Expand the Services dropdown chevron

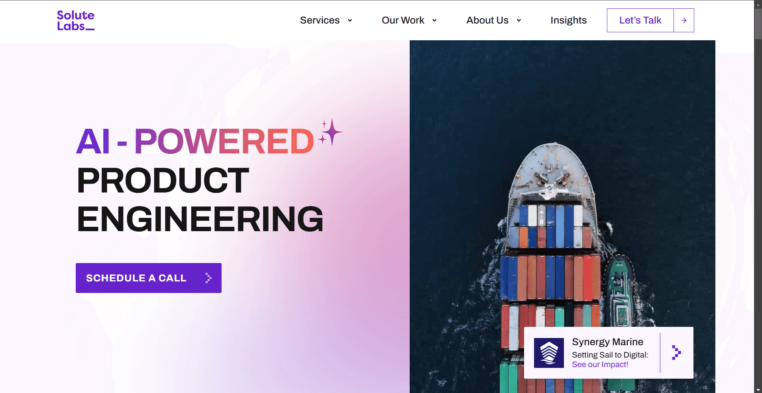pos(350,20)
